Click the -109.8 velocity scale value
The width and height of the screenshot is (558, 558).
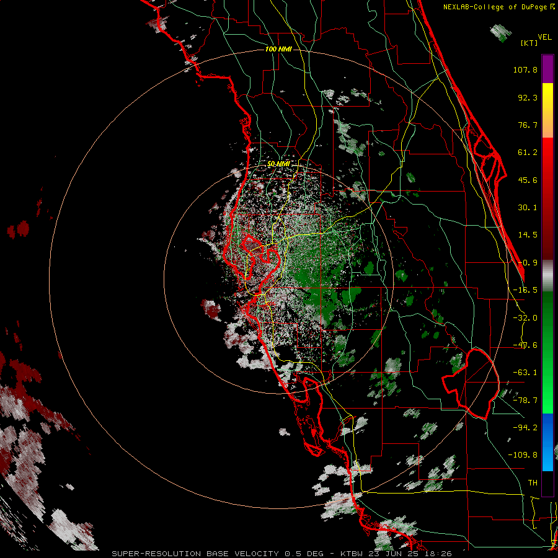coord(523,455)
